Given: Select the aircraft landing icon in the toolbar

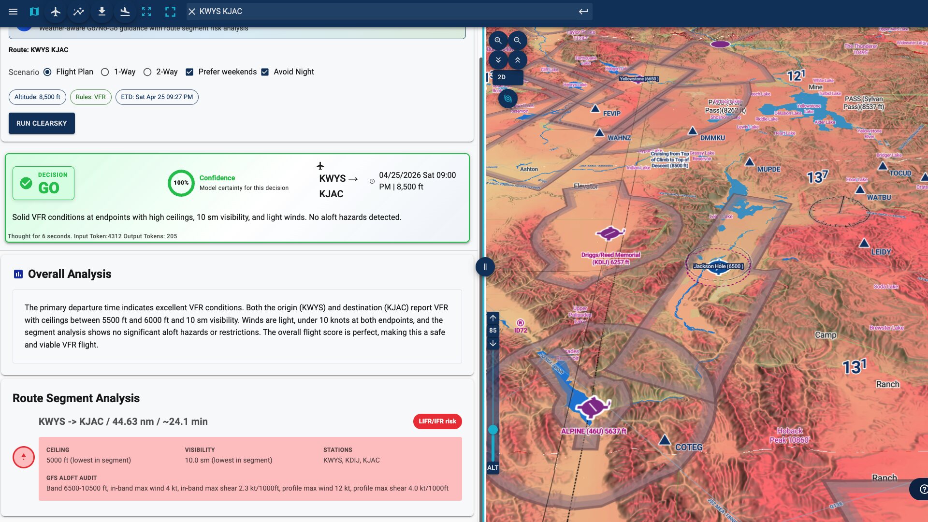Looking at the screenshot, I should coord(125,12).
